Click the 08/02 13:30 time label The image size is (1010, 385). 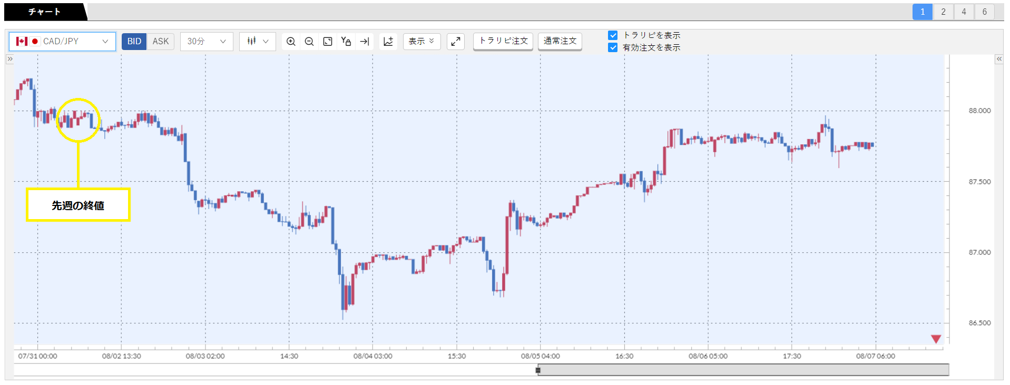click(x=121, y=356)
